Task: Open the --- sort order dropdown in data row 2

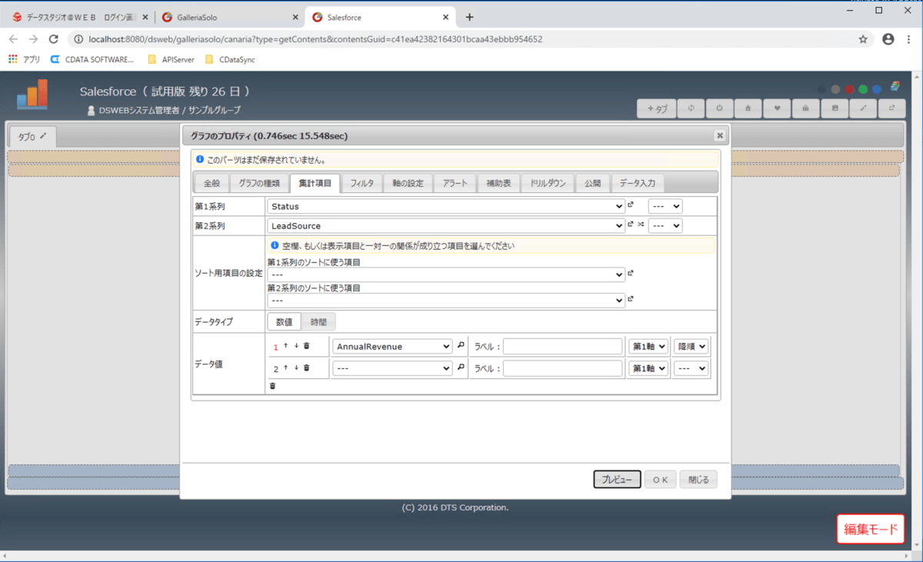Action: coord(691,369)
